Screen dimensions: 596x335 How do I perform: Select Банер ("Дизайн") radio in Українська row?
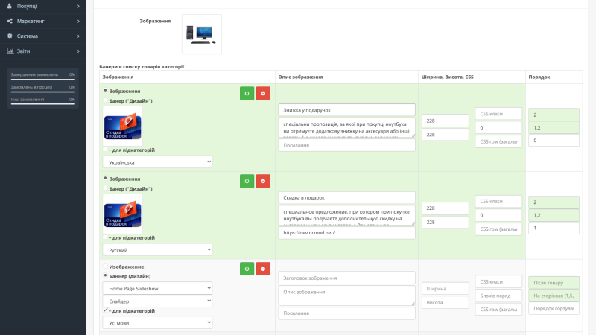(x=105, y=100)
